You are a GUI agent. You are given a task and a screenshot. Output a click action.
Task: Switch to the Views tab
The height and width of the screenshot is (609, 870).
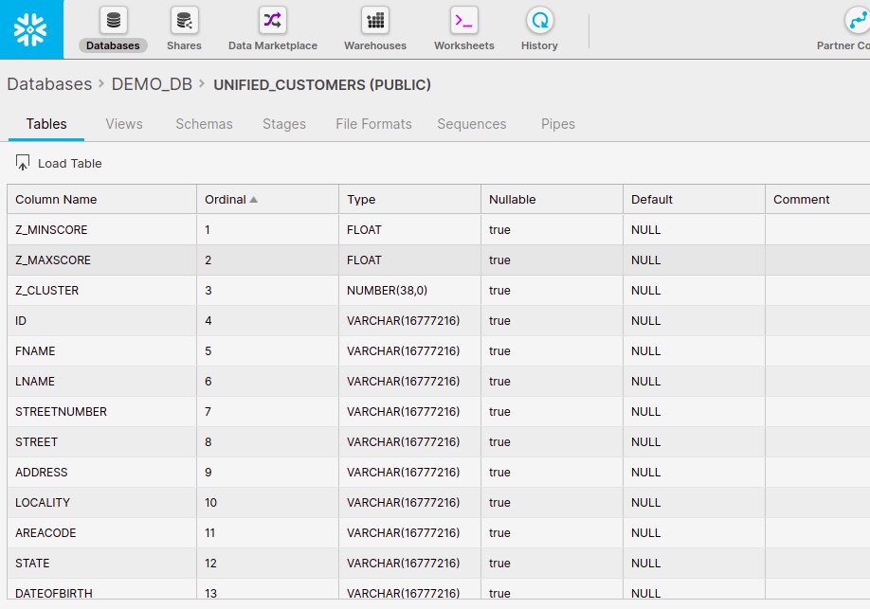point(124,124)
